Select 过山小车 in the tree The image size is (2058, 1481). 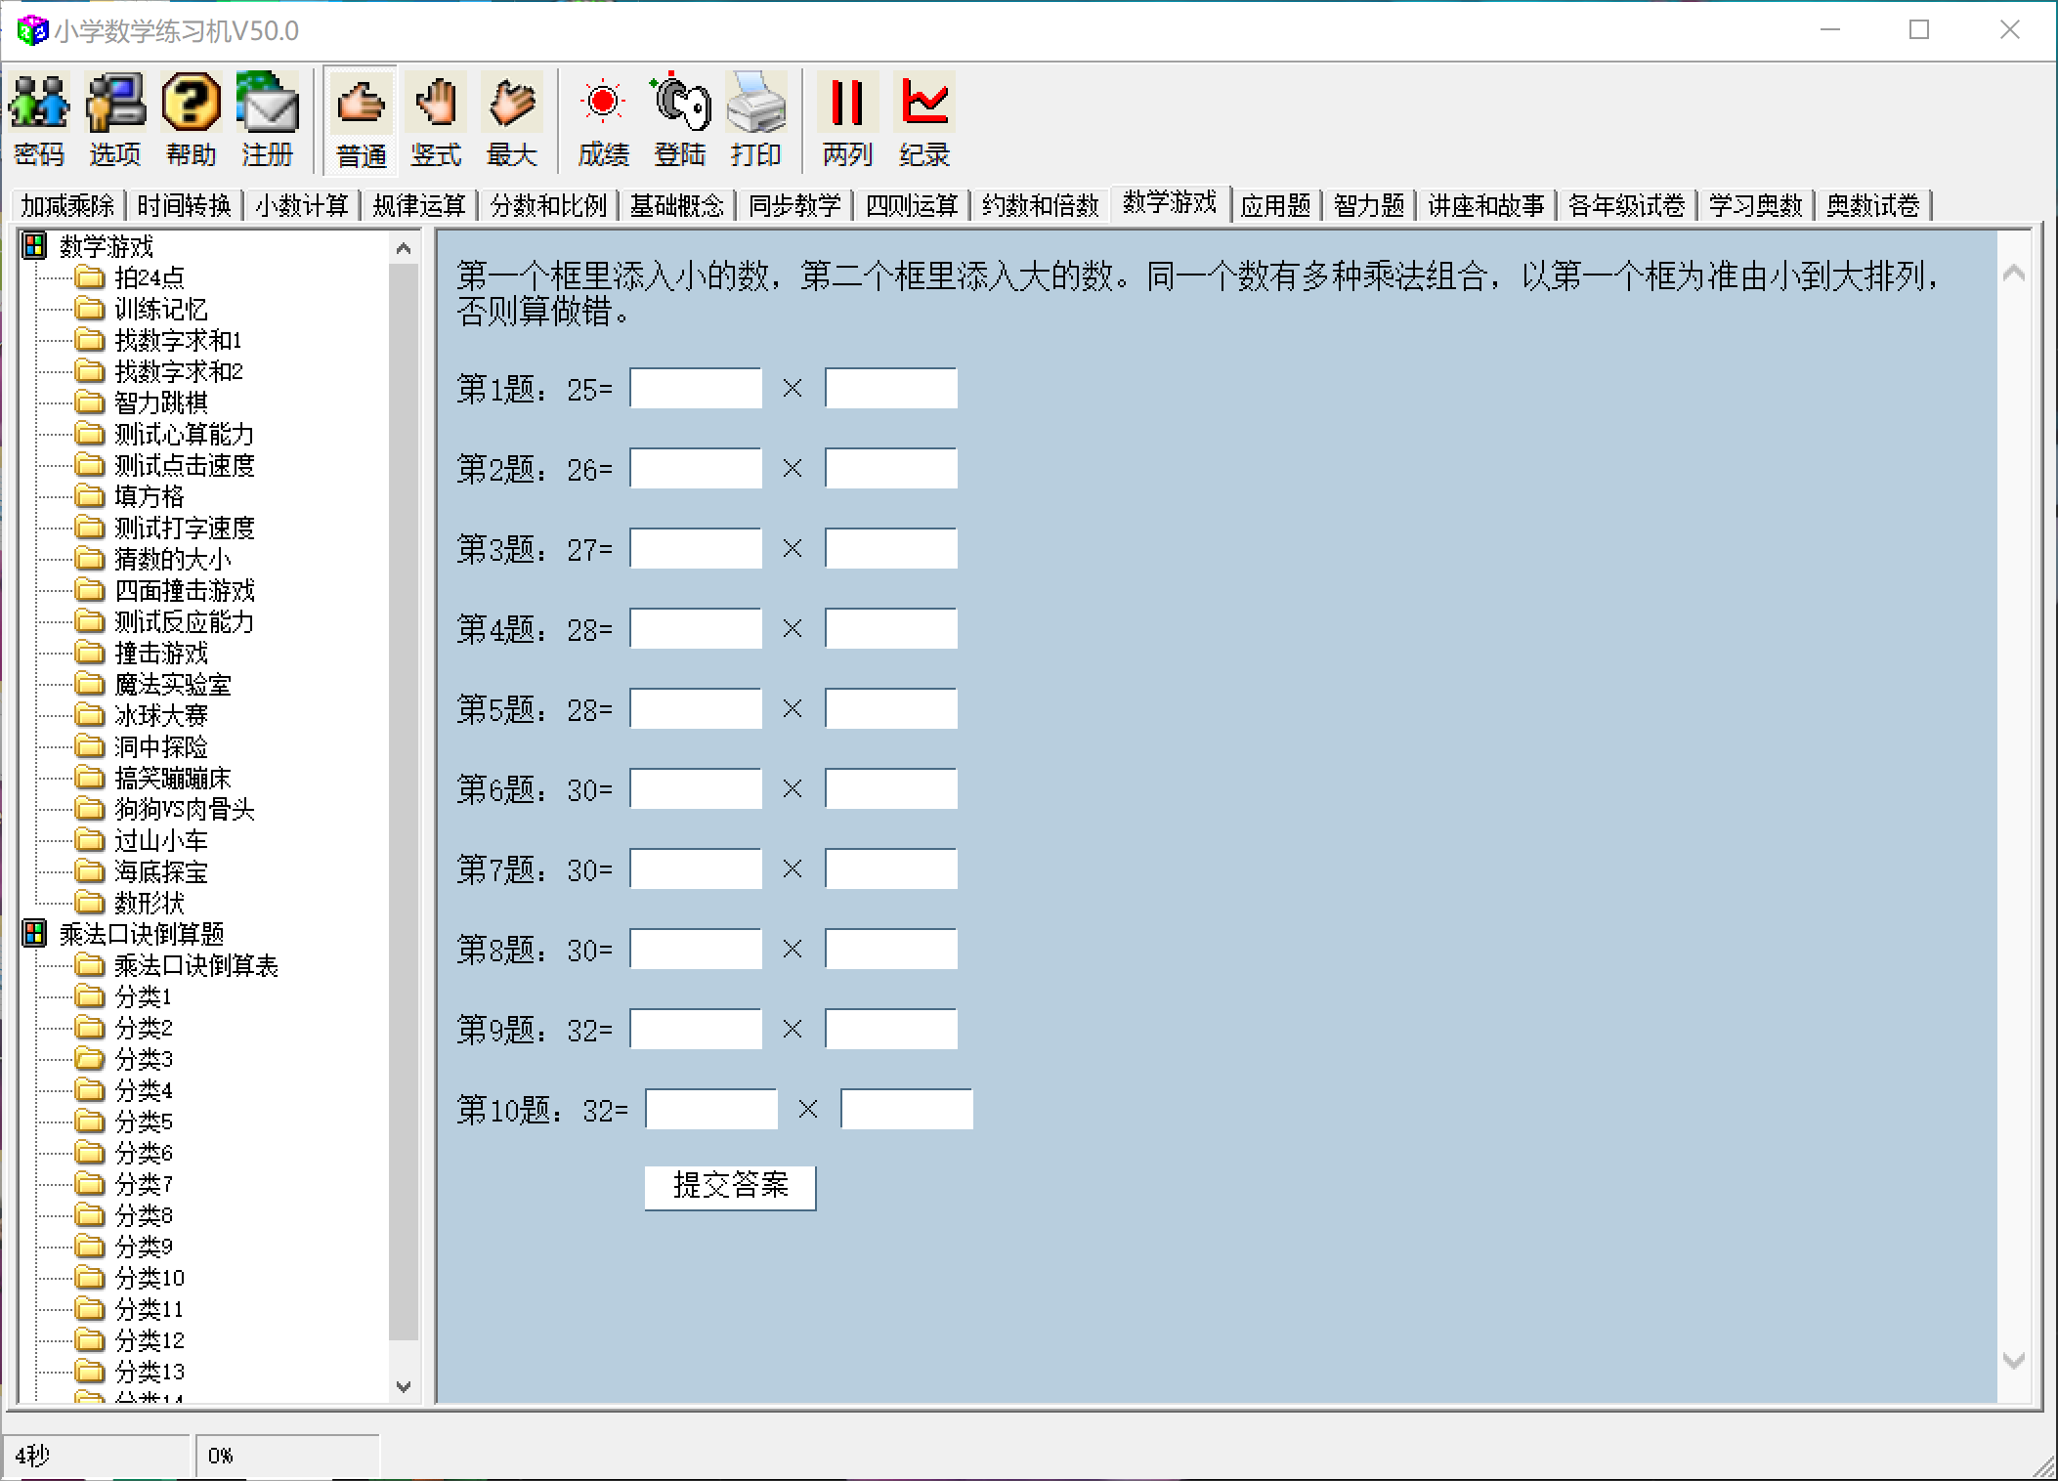click(x=161, y=841)
